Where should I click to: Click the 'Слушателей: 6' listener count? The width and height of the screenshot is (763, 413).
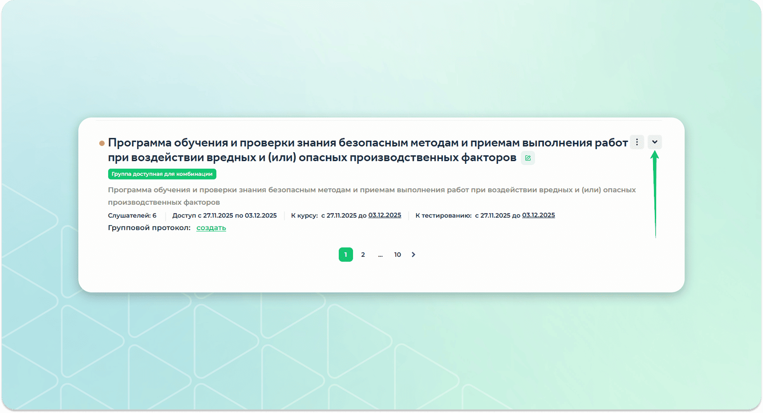coord(132,215)
